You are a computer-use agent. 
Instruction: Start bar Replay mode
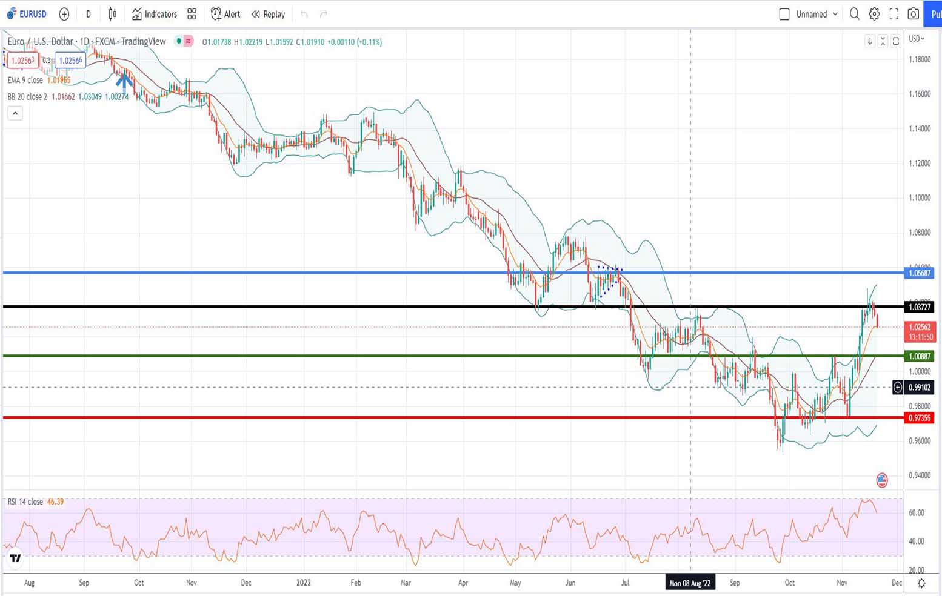tap(268, 14)
